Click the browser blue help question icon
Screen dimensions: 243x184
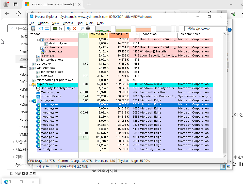[230, 30]
